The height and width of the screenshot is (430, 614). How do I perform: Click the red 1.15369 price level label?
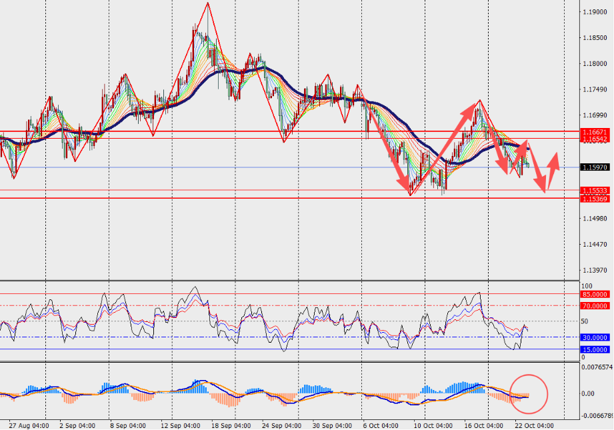[594, 199]
